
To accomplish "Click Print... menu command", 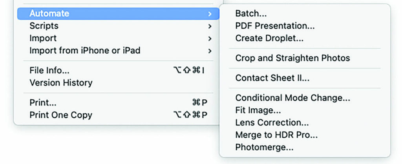I will pos(43,103).
